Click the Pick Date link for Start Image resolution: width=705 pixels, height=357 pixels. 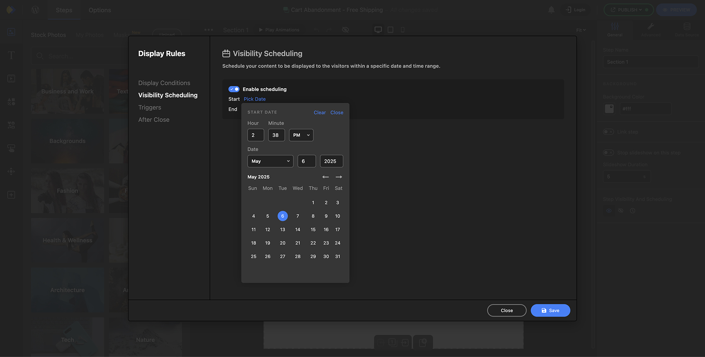coord(255,99)
